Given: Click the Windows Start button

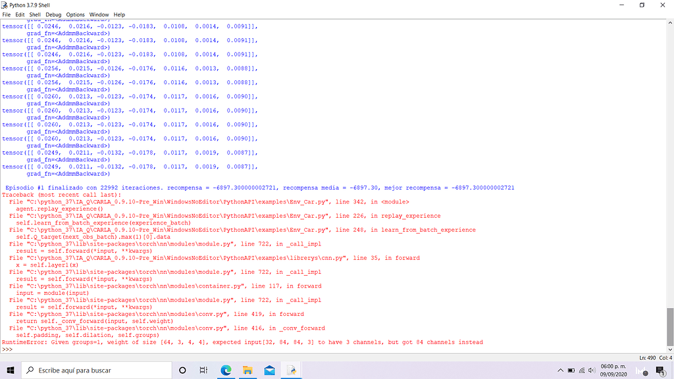Looking at the screenshot, I should pyautogui.click(x=11, y=370).
